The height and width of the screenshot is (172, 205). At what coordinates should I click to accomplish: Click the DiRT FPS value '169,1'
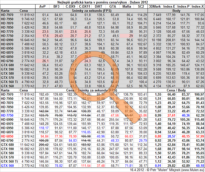100,40
